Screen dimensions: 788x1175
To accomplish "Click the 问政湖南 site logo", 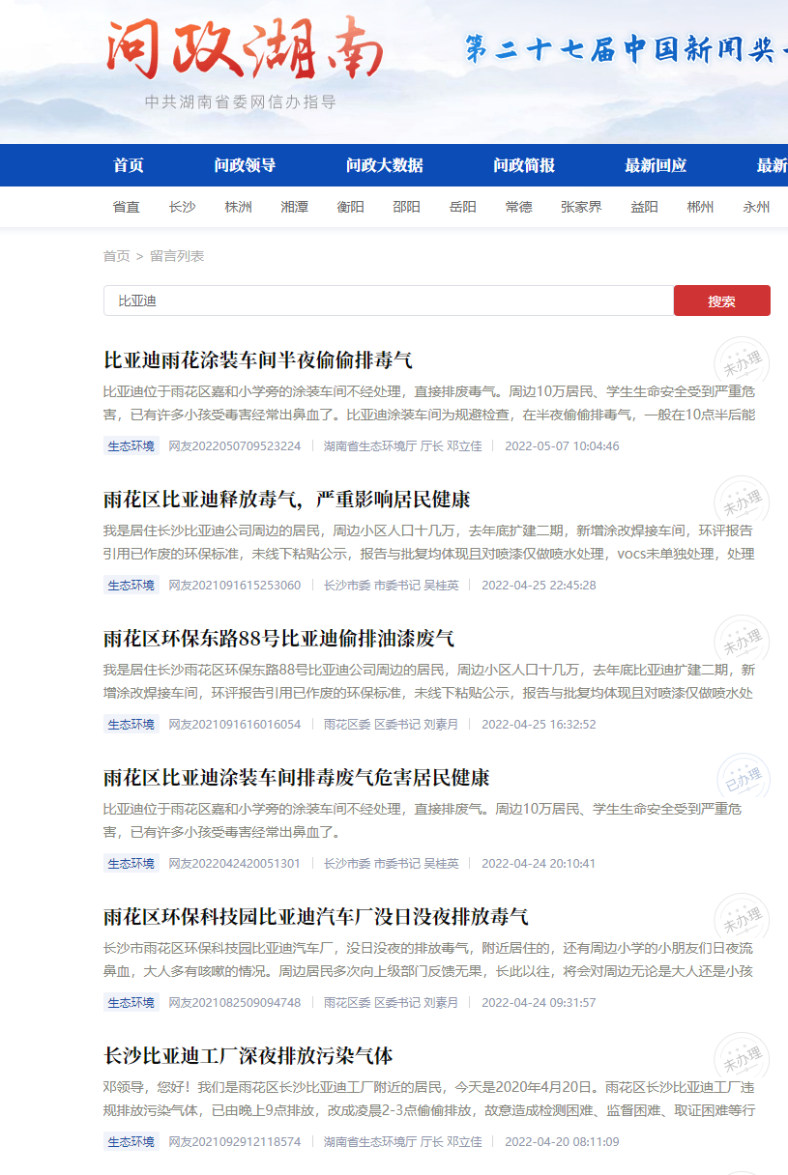I will [x=245, y=49].
